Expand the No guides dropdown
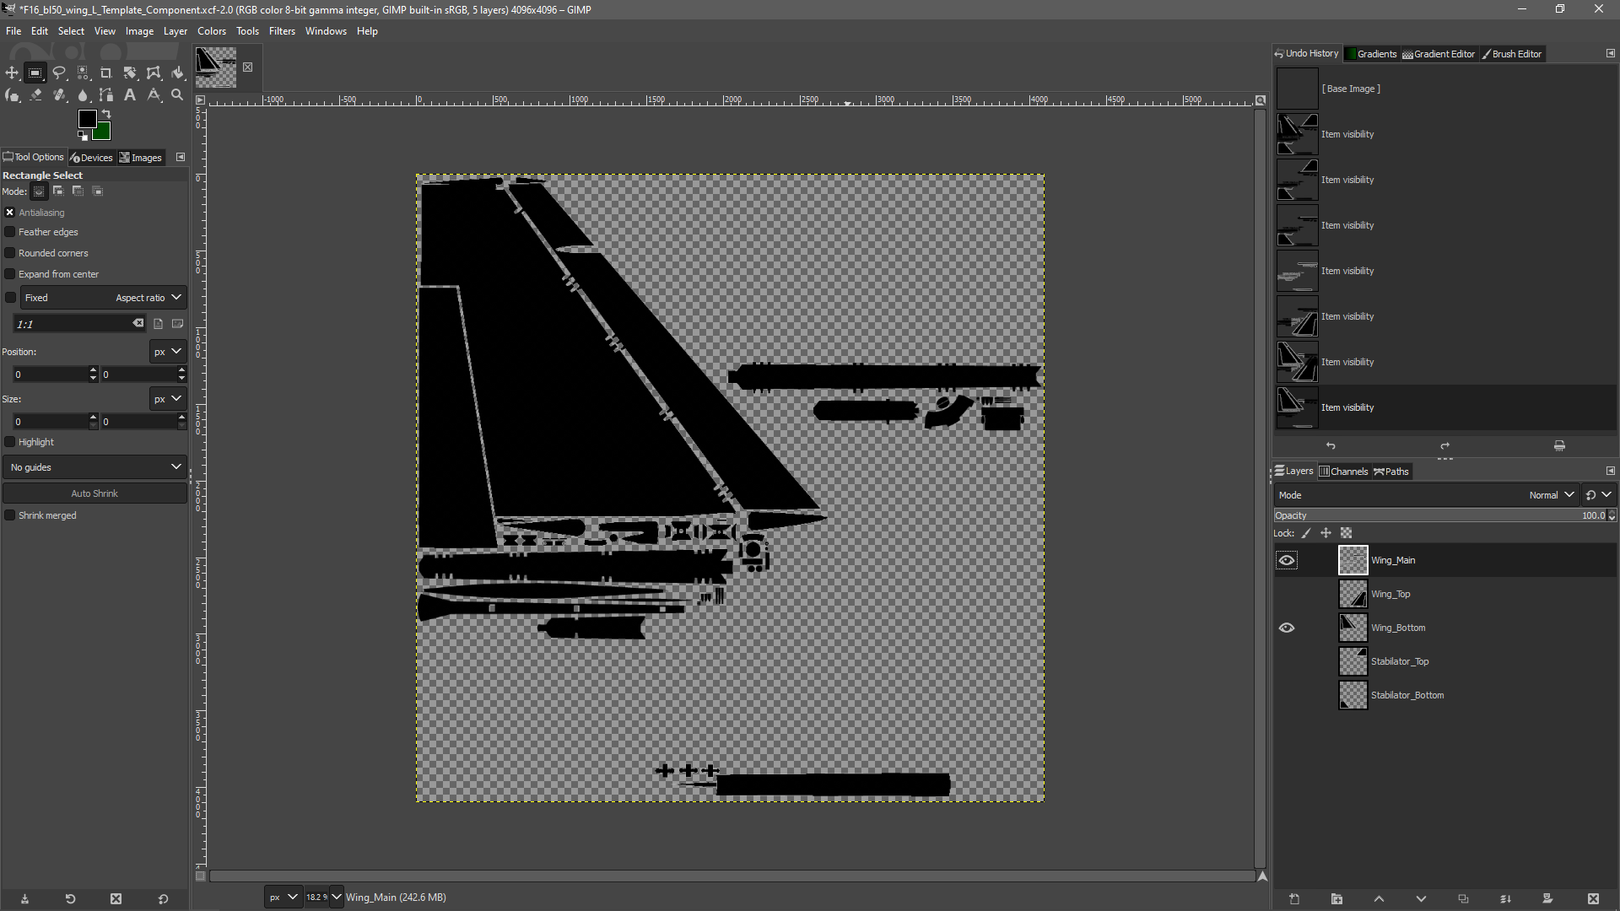 (94, 467)
